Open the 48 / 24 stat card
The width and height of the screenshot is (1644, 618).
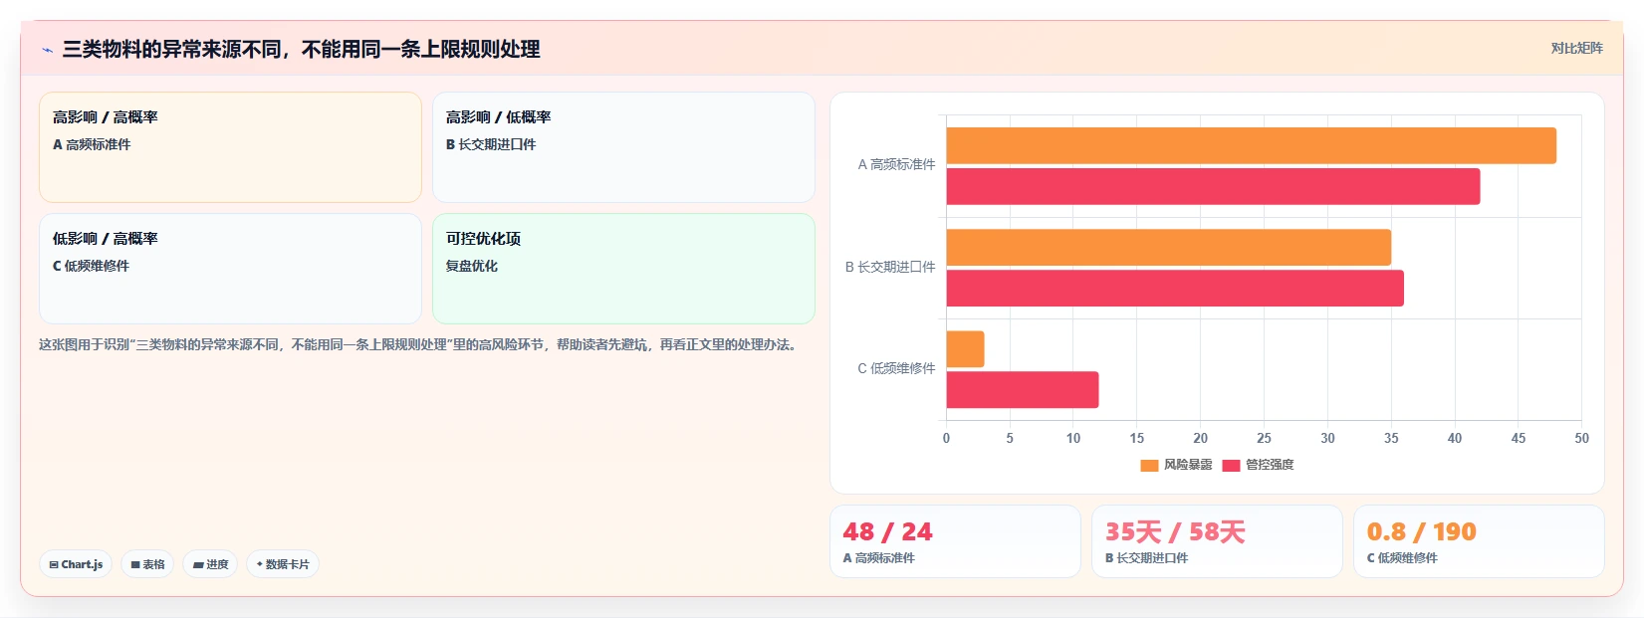pos(955,541)
